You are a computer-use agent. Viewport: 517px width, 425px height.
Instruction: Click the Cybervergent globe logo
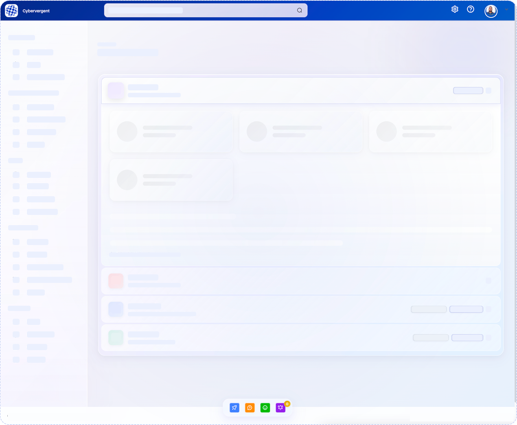[11, 11]
